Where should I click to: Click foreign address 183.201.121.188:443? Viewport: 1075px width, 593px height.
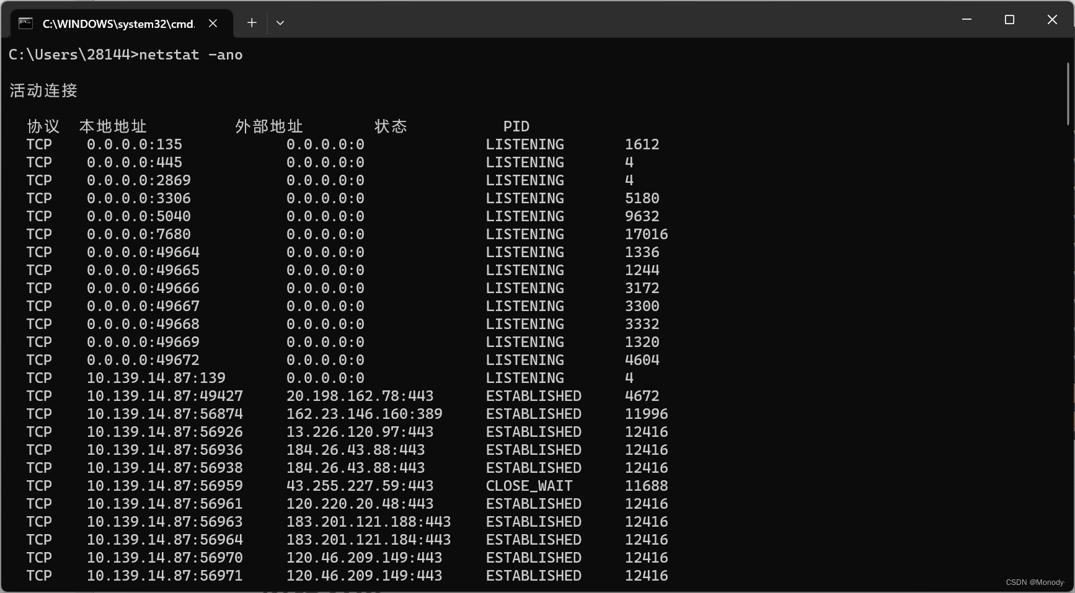point(369,522)
